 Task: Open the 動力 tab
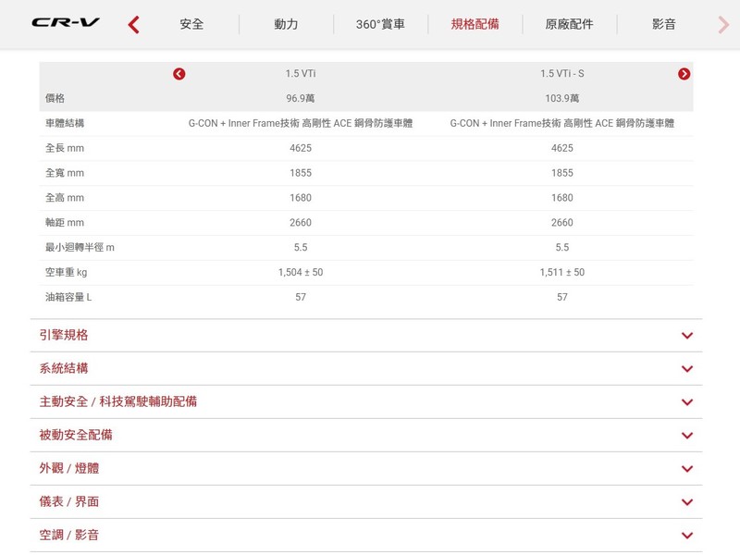pos(286,24)
